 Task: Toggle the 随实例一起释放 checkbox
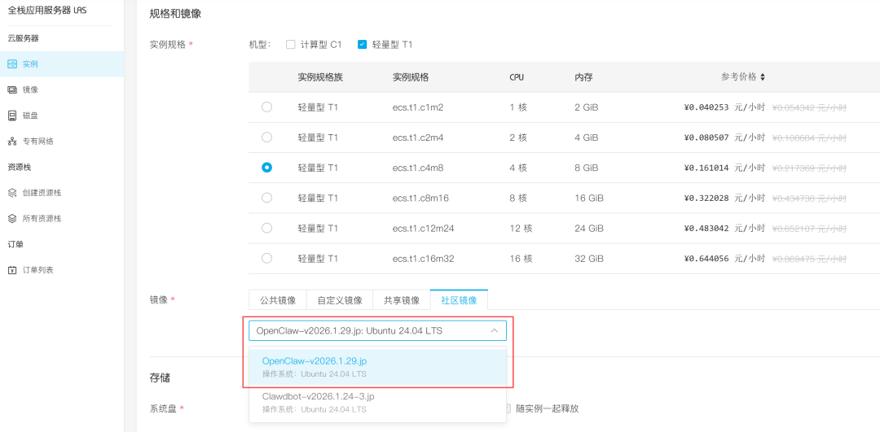[x=508, y=408]
